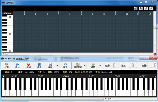Stop playback with 停止 button
158x102 pixels.
tap(39, 66)
